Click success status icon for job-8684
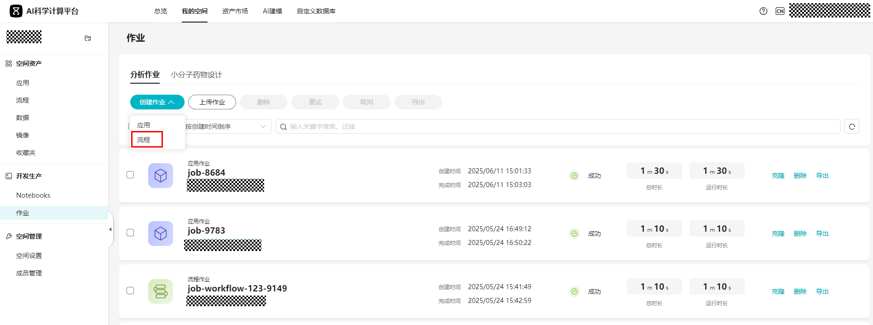Image resolution: width=873 pixels, height=325 pixels. 574,176
